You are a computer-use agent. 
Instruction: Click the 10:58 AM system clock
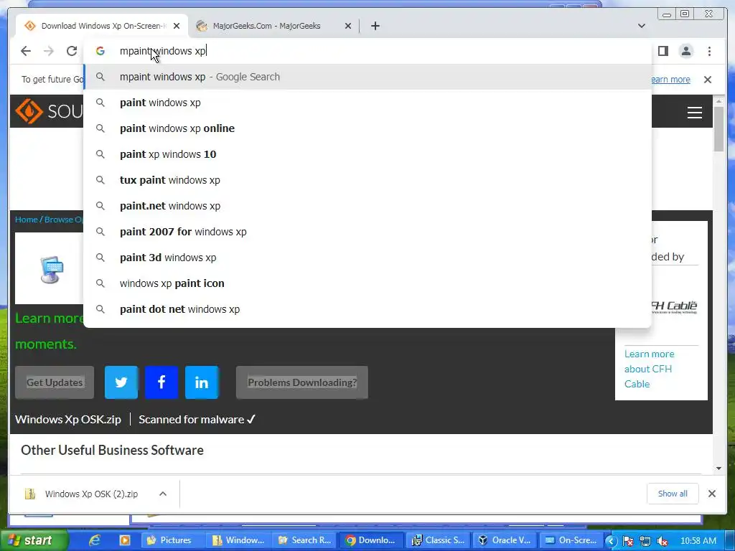(x=698, y=541)
